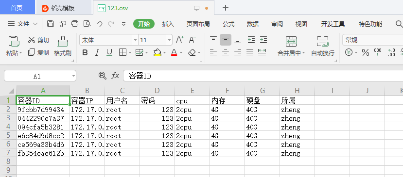Click the justify alignment icon

coord(250,52)
